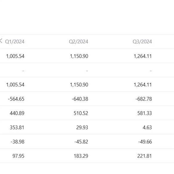Click the Q3/2024 value 221.81
The height and width of the screenshot is (174, 174).
(x=144, y=156)
